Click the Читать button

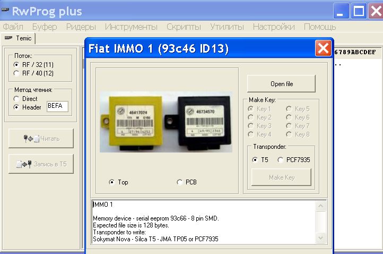(41, 139)
